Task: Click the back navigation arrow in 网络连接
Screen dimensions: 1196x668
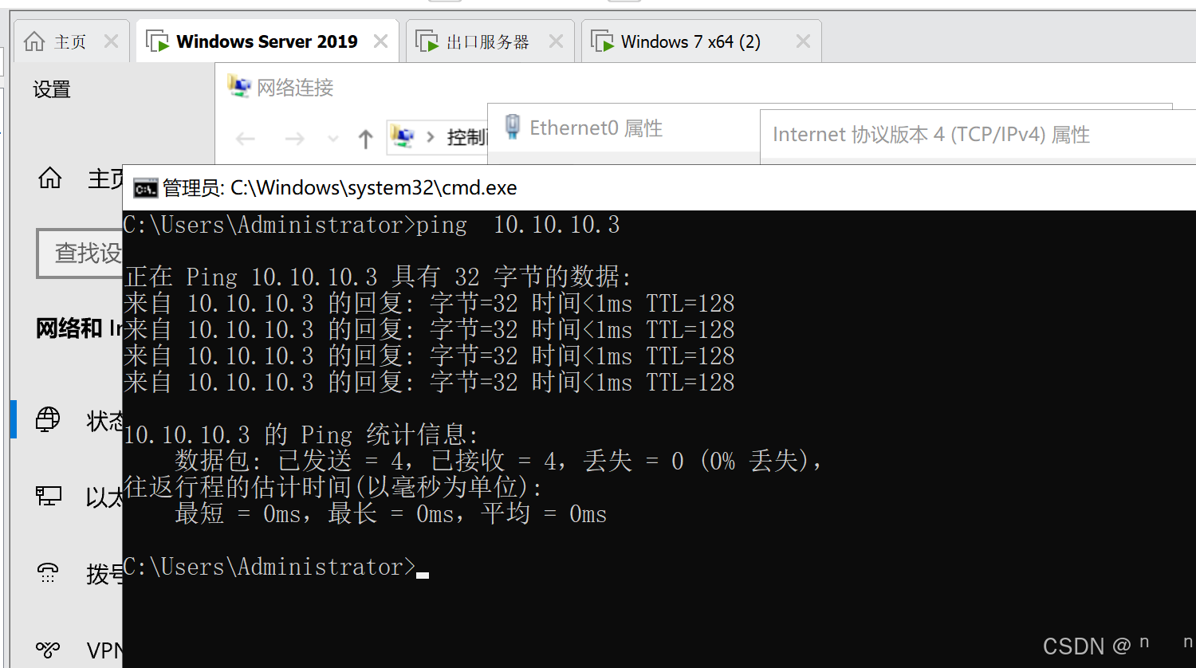Action: coord(246,138)
